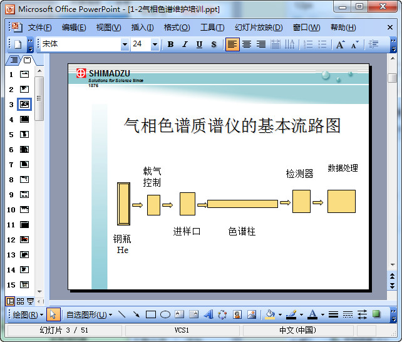Click the font name field showing 宋体
This screenshot has width=402, height=342.
(x=81, y=44)
